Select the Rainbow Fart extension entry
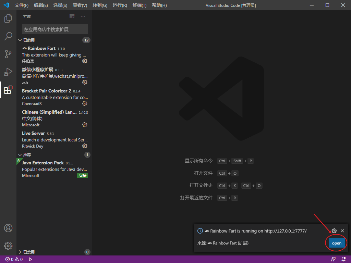The width and height of the screenshot is (351, 263). 54,54
